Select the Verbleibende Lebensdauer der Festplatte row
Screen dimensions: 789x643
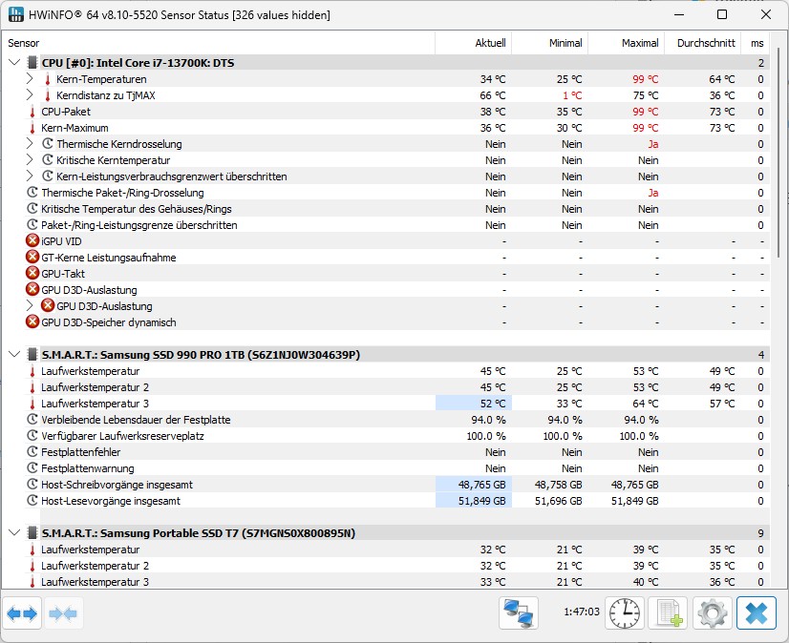coord(135,420)
